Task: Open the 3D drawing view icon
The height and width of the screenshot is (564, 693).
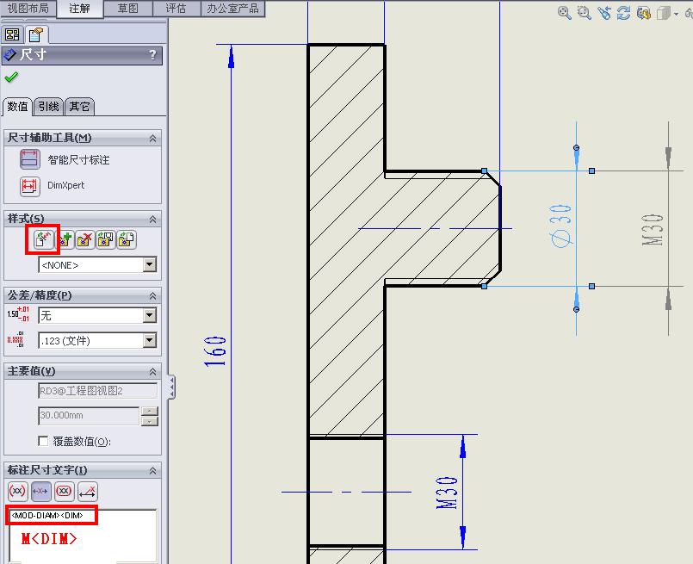Action: pyautogui.click(x=644, y=13)
